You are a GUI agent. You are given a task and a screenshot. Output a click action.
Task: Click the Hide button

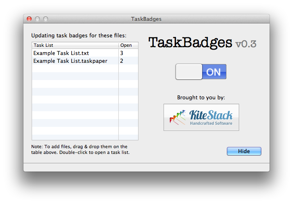point(244,151)
